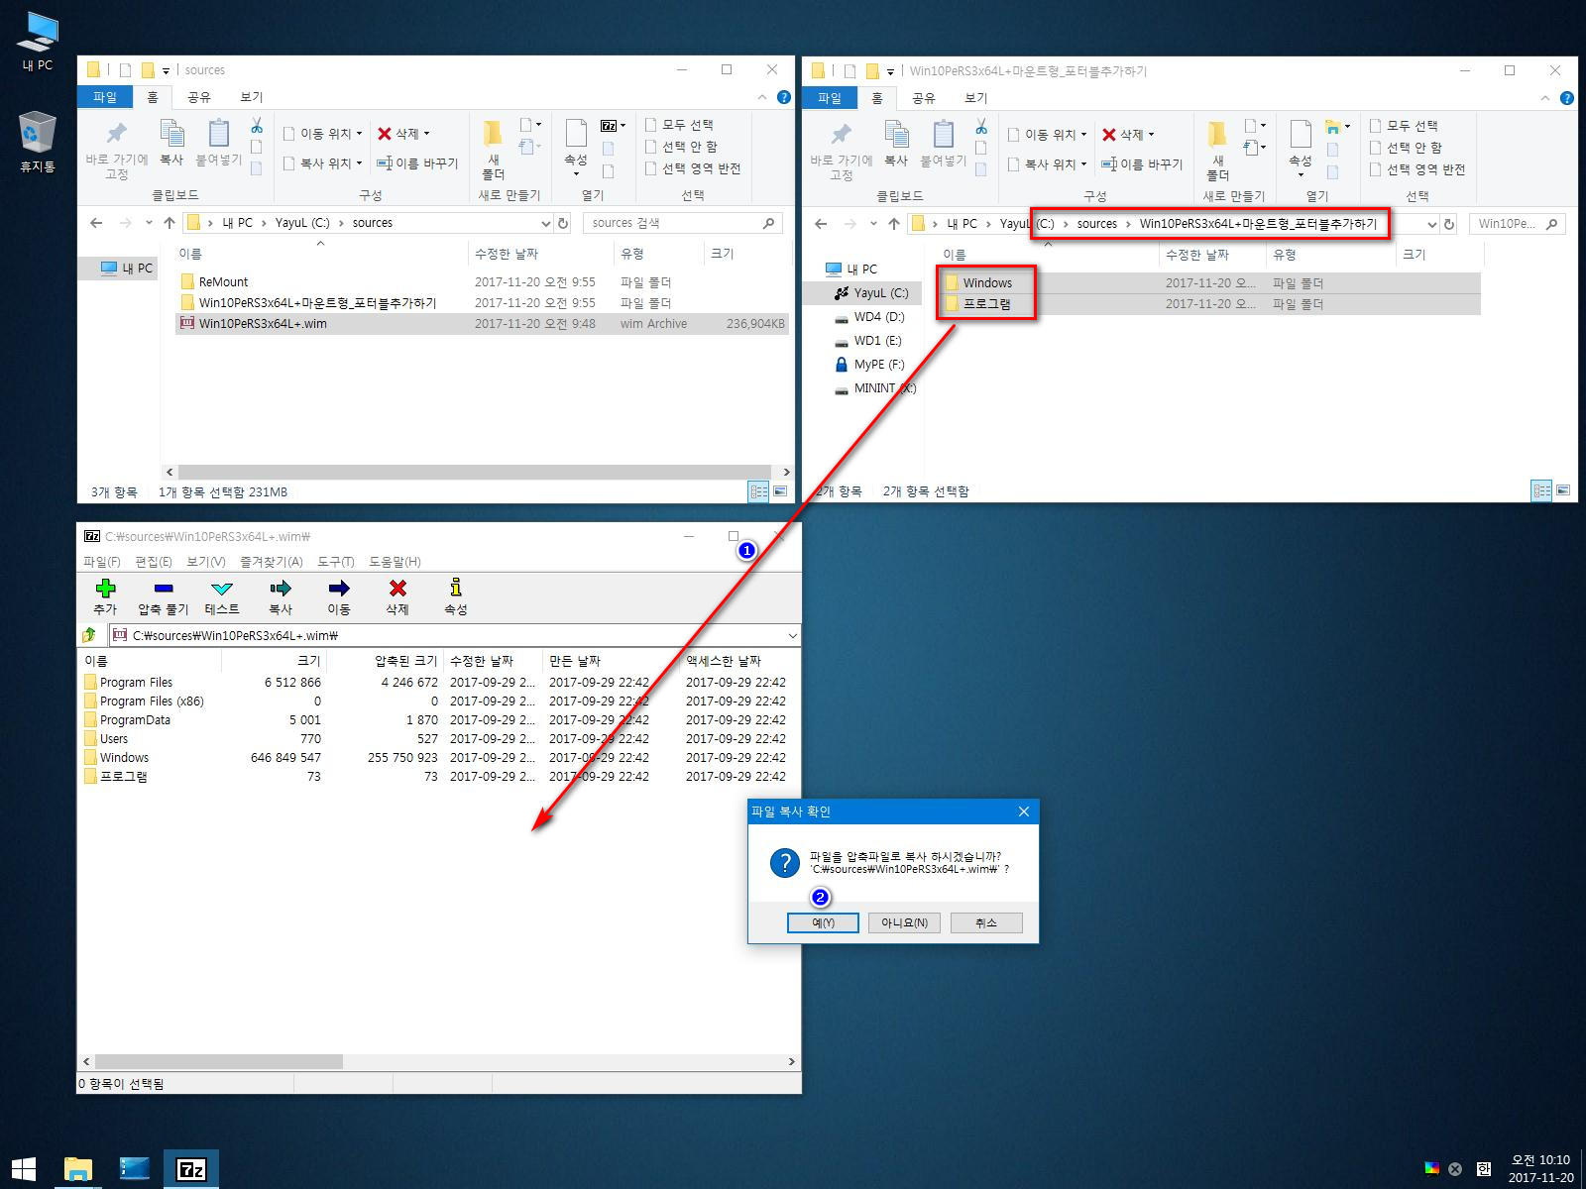The height and width of the screenshot is (1189, 1586).
Task: Switch to 공유 tab in sources window
Action: pyautogui.click(x=199, y=97)
